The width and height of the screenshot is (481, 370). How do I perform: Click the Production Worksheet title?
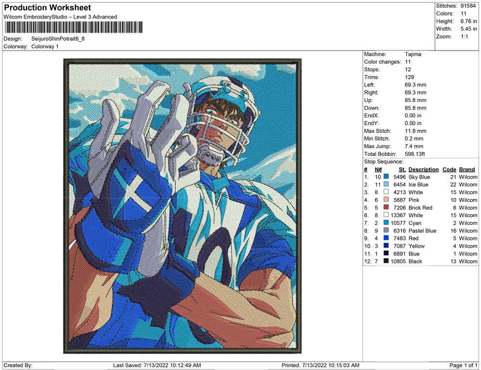48,8
